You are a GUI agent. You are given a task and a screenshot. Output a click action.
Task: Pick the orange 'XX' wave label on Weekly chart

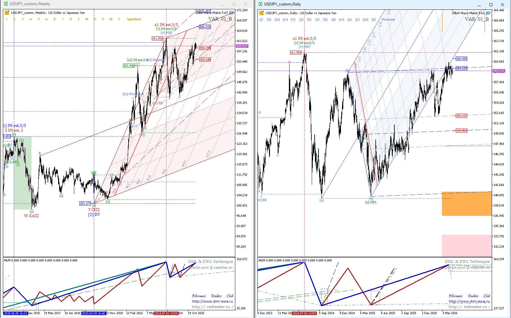tap(111, 19)
